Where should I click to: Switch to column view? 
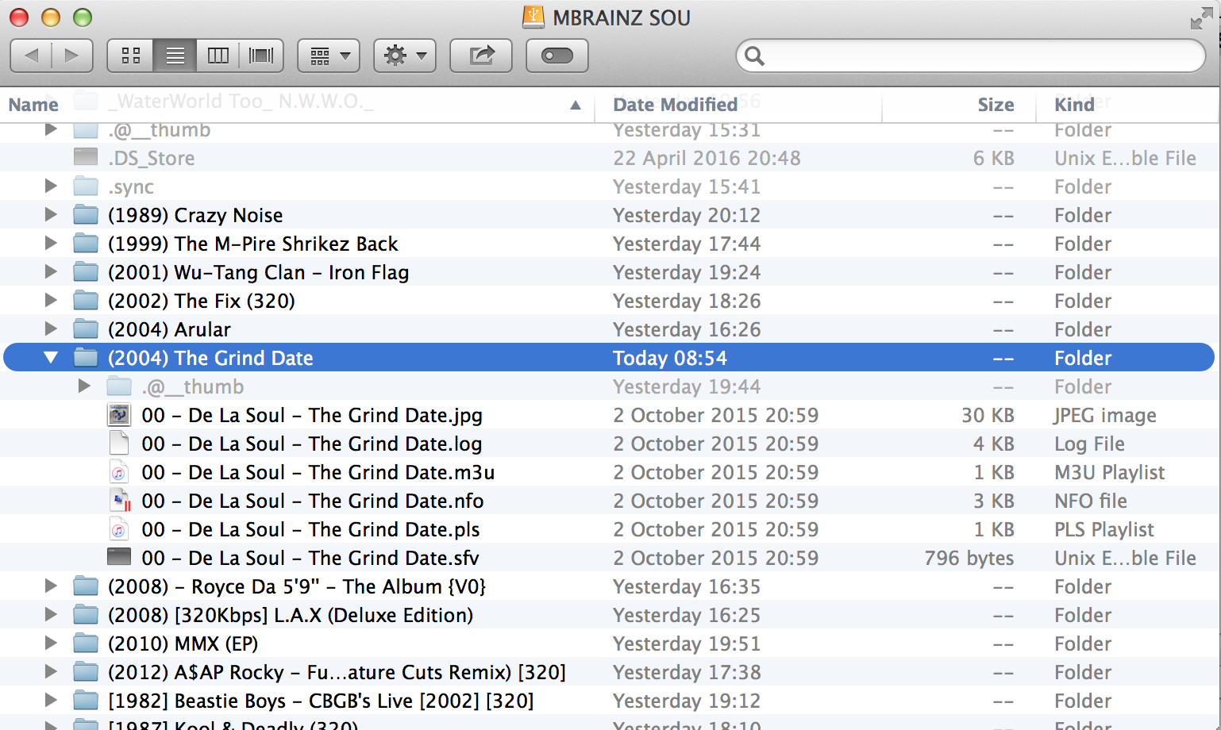[x=218, y=56]
